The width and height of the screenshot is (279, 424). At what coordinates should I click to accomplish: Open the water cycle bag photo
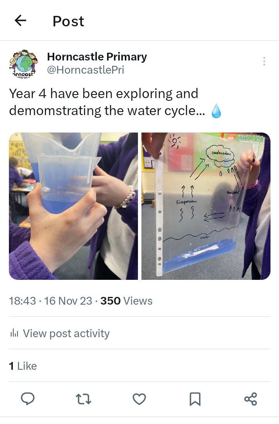click(206, 206)
